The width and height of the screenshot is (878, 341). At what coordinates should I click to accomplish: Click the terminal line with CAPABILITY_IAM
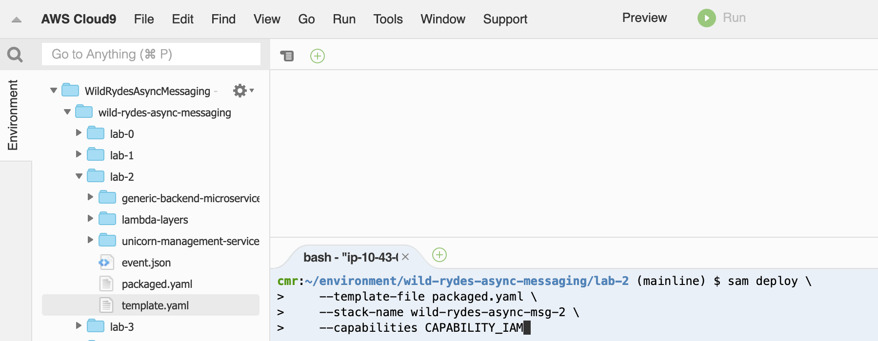coord(421,327)
